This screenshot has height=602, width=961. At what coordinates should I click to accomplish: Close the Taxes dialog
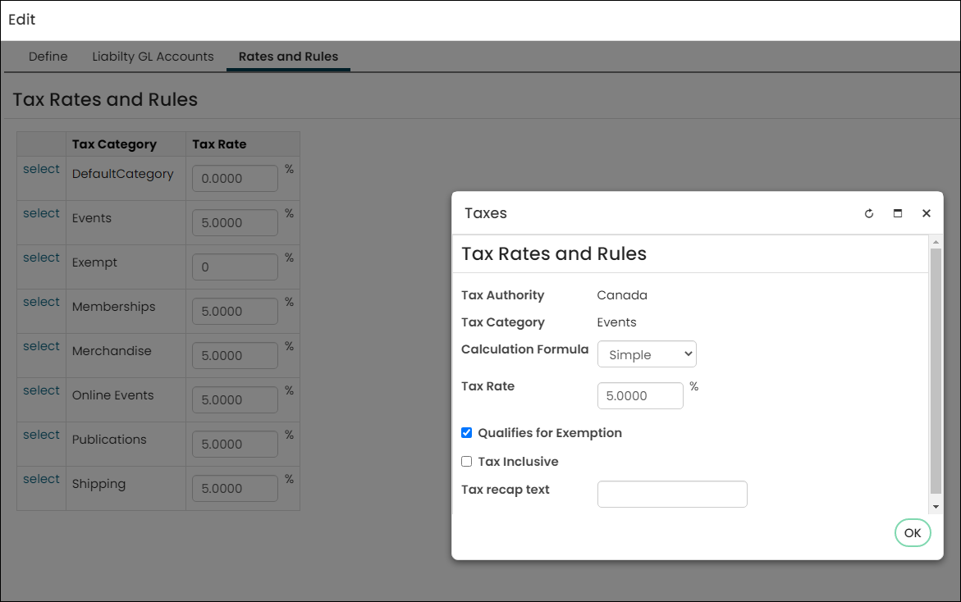coord(926,213)
